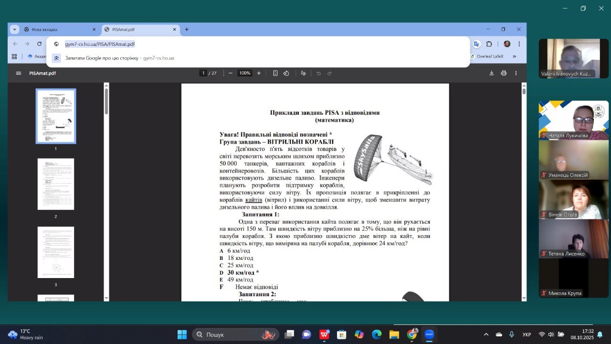Open the tab search dropdown arrow
The width and height of the screenshot is (611, 344).
point(14,30)
